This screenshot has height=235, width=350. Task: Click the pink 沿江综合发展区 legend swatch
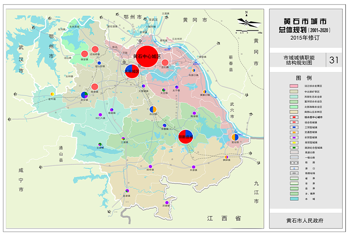point(294,86)
